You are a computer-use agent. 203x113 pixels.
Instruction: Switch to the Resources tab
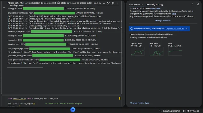tap(135, 4)
